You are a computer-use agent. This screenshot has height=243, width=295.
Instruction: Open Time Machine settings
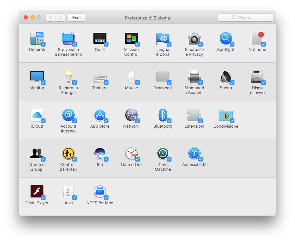point(163,153)
